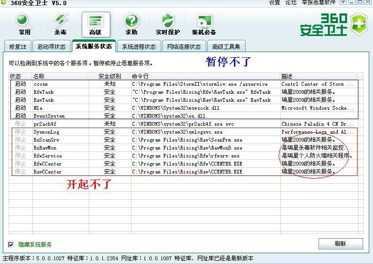
Task: Click the title bar dropdown arrow button
Action: (343, 2)
